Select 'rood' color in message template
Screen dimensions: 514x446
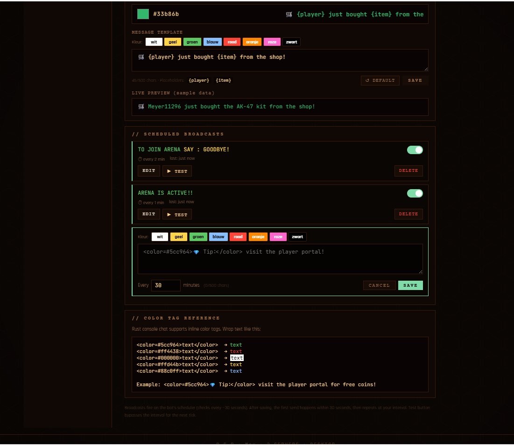click(x=232, y=42)
